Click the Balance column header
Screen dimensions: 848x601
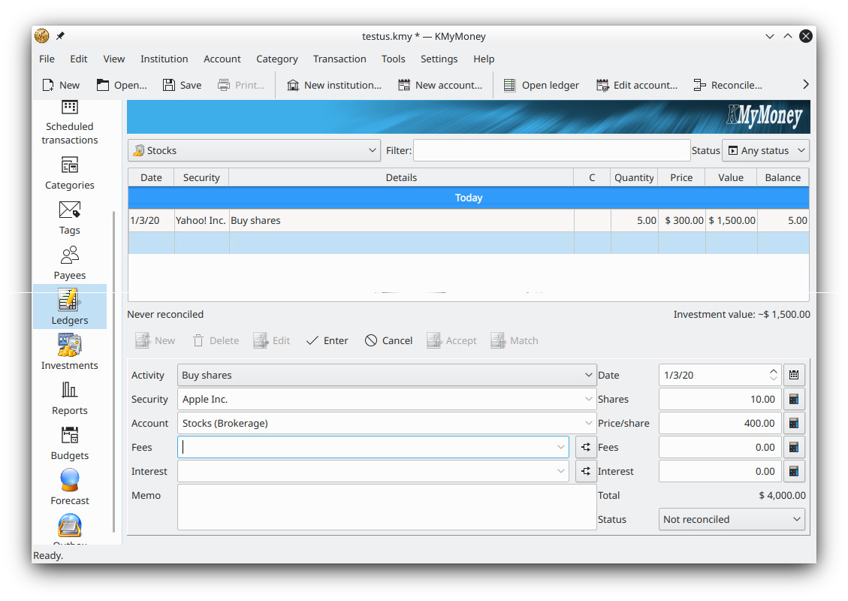click(x=783, y=177)
